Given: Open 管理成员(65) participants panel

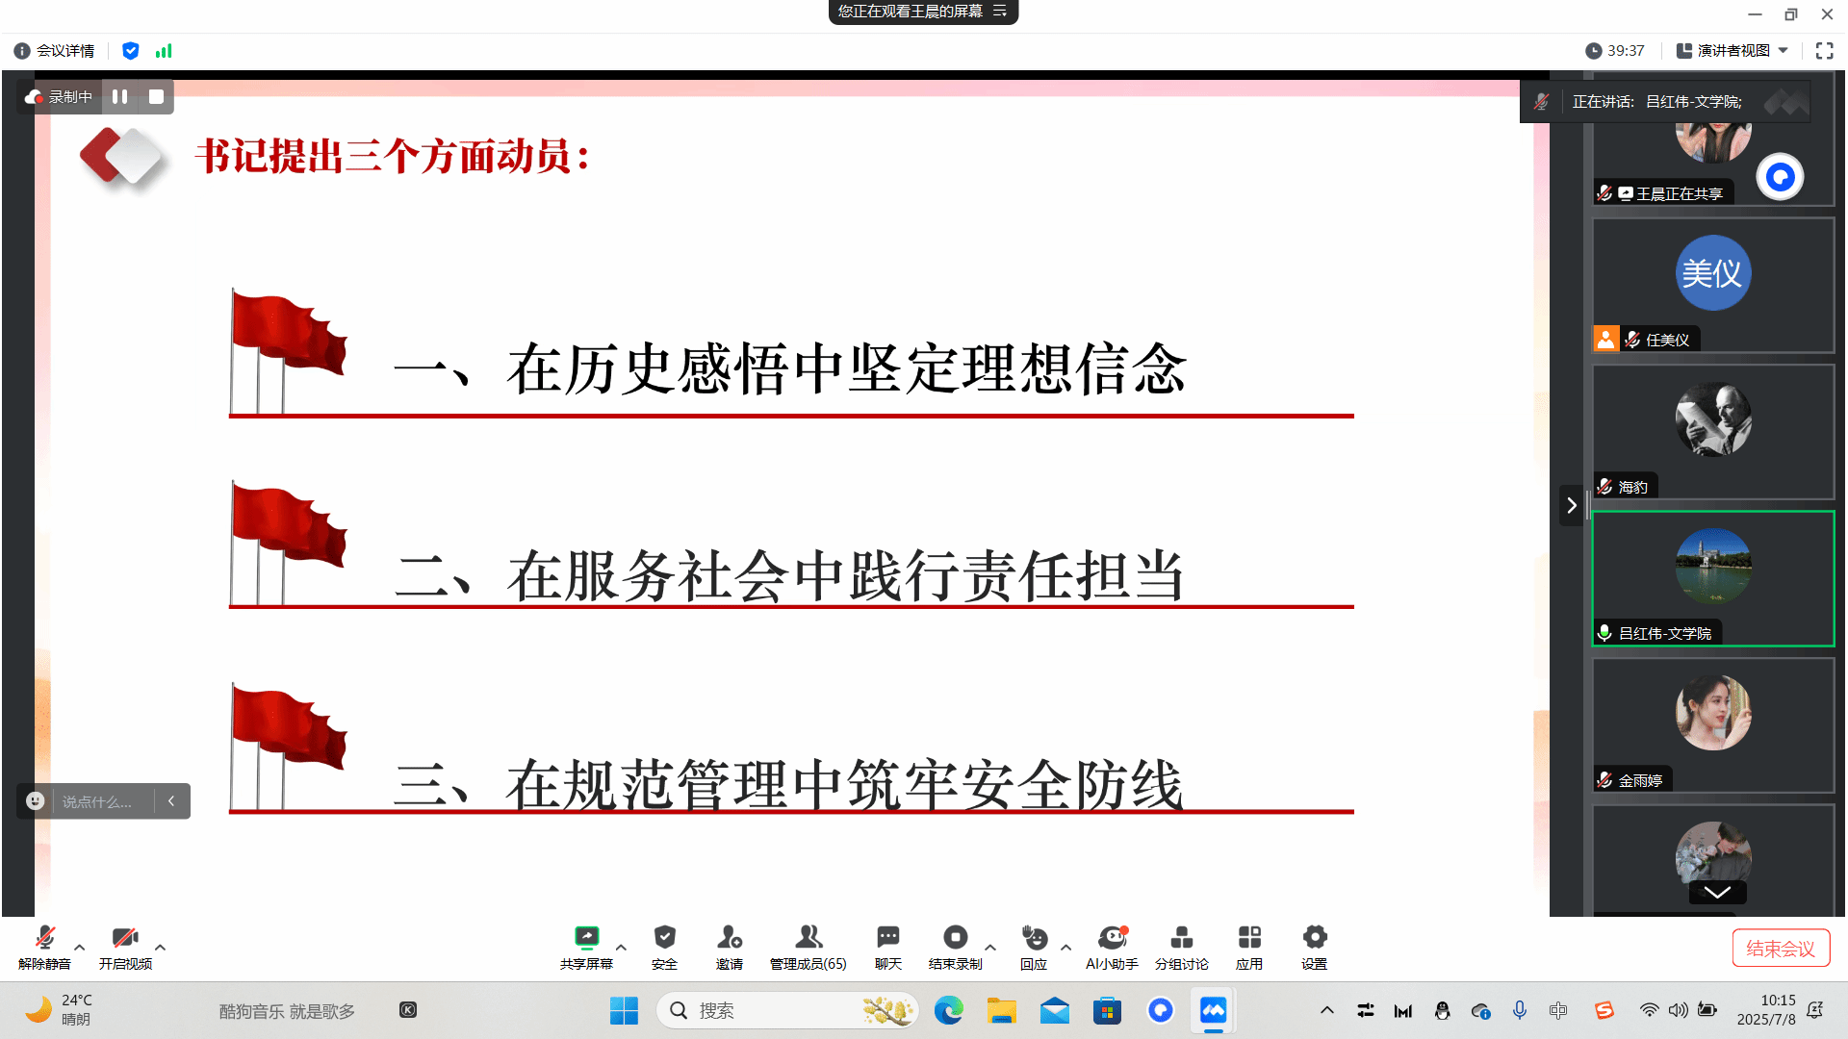Looking at the screenshot, I should 808,938.
